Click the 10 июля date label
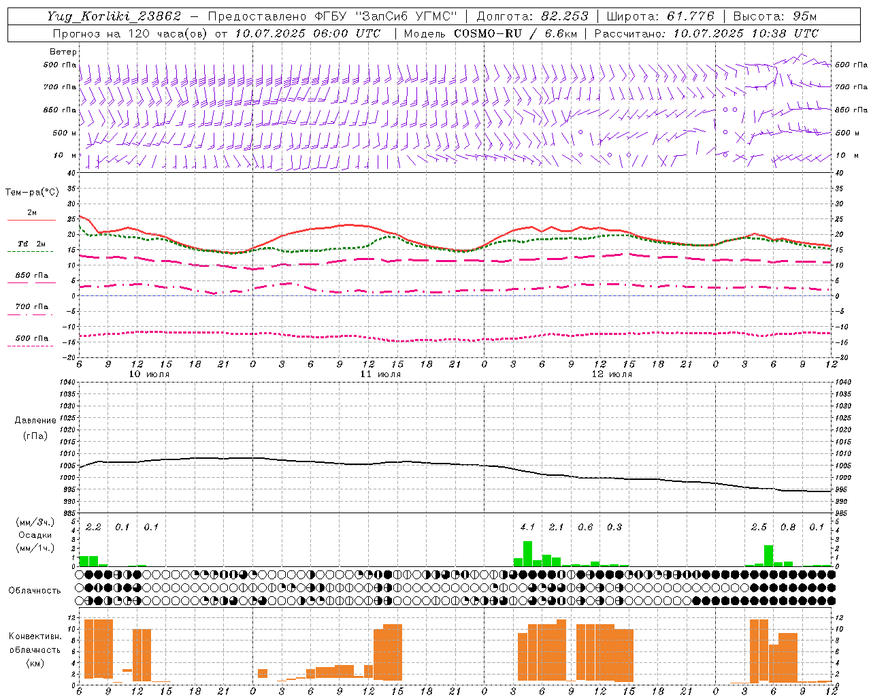871x697 pixels. coord(149,374)
